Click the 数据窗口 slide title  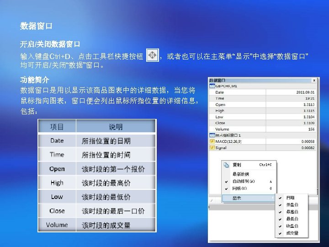[x=36, y=26]
